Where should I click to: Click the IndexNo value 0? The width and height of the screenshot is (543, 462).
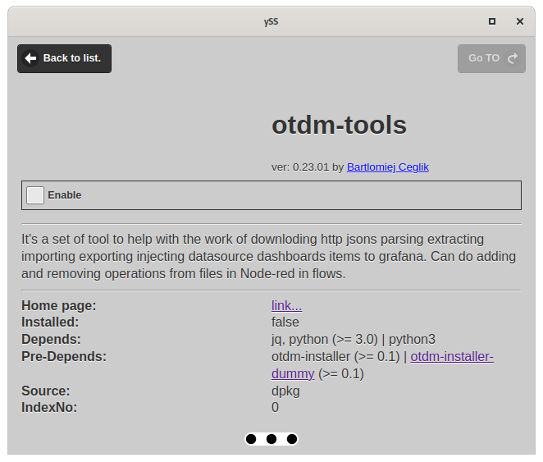click(275, 408)
